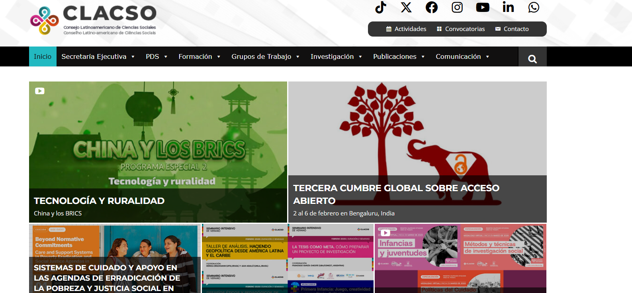This screenshot has height=293, width=632.
Task: Expand the Grupos de Trabajo menu
Action: [x=266, y=56]
